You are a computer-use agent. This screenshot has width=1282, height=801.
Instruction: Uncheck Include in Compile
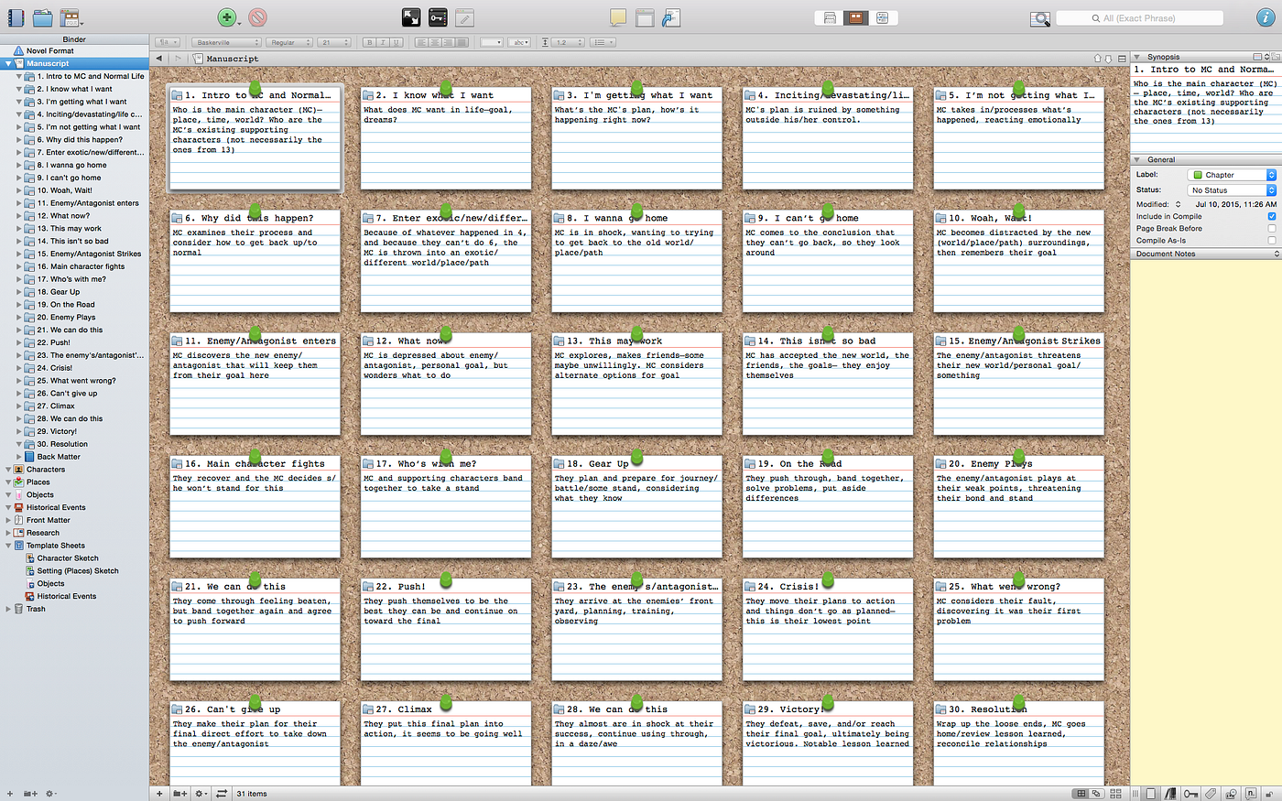1272,216
